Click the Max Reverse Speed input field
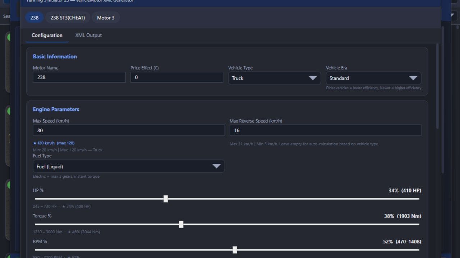Viewport: 460px width, 258px height. point(325,130)
